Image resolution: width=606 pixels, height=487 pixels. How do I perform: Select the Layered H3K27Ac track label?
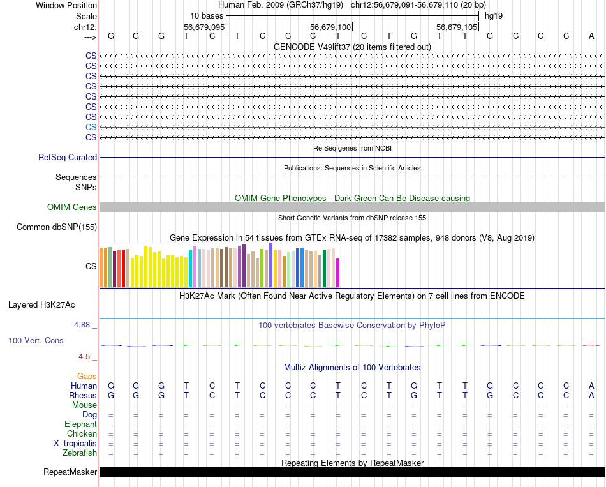41,304
